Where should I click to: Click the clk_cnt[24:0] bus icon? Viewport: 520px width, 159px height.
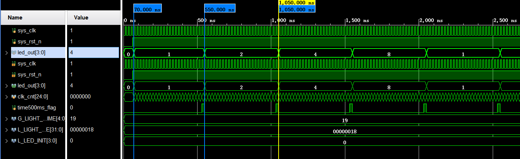pos(14,97)
